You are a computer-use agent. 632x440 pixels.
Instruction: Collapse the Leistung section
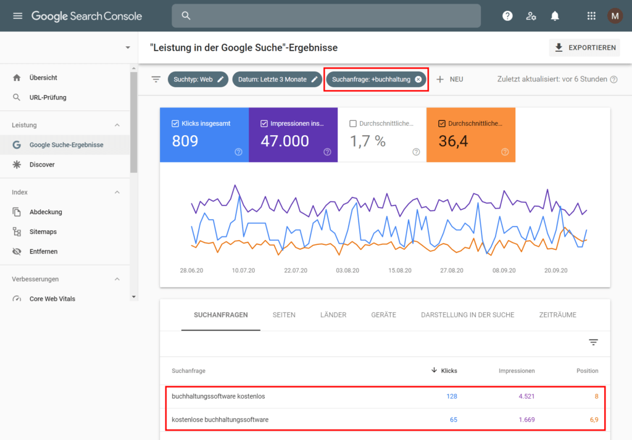click(x=117, y=125)
